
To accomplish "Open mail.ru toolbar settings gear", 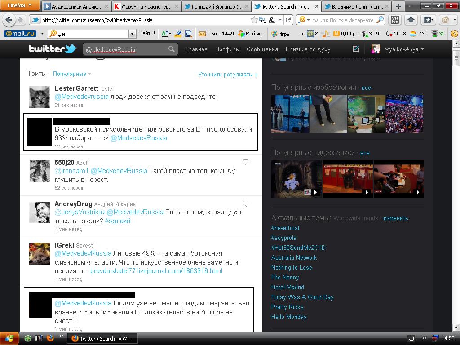I will (x=455, y=34).
